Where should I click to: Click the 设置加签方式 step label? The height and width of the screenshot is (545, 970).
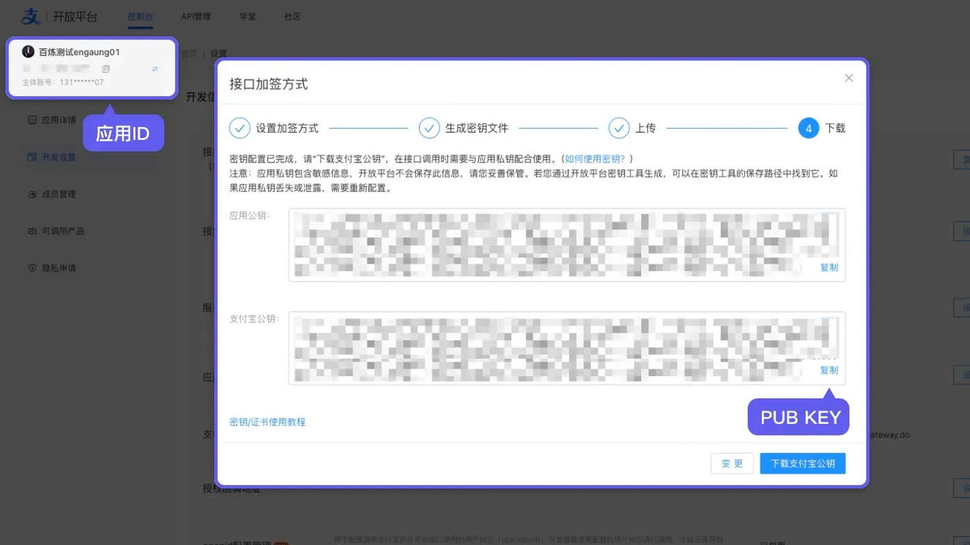click(x=288, y=128)
